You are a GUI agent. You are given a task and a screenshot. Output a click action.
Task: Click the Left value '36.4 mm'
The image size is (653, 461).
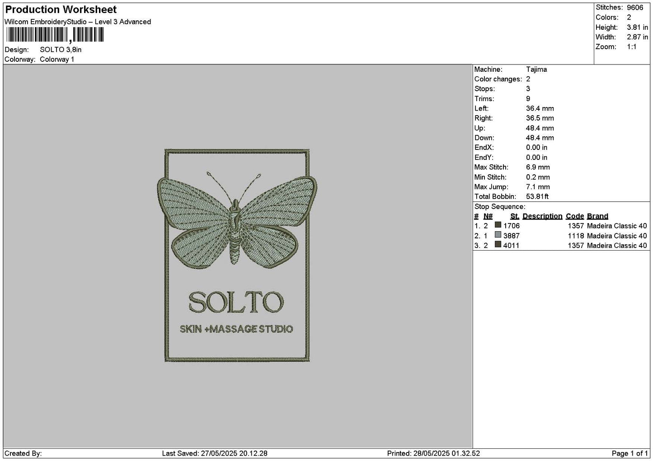(x=540, y=108)
